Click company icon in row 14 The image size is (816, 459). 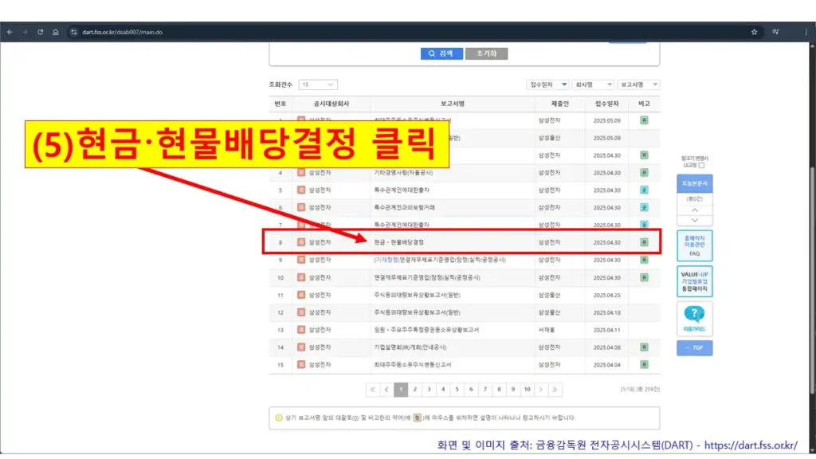point(300,347)
